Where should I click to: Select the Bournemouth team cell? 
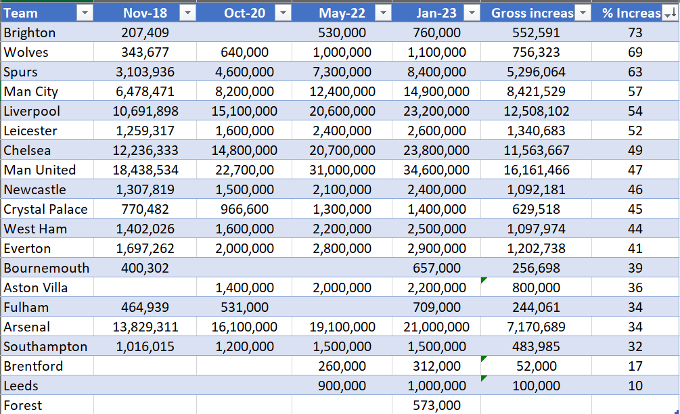(x=47, y=268)
